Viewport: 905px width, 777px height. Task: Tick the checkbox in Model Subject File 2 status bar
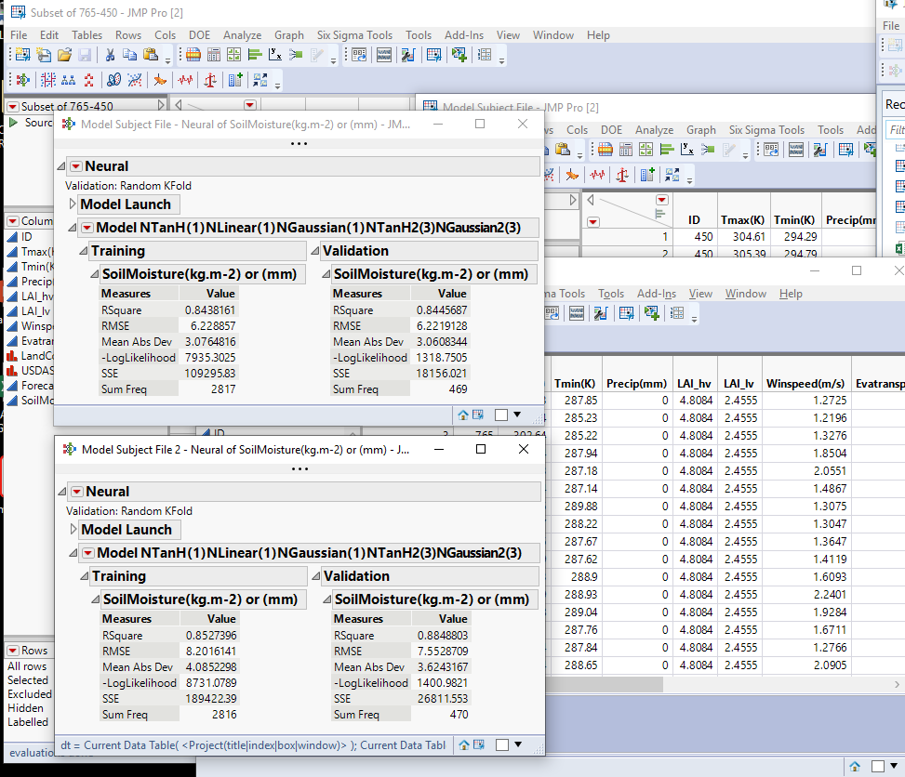click(501, 744)
